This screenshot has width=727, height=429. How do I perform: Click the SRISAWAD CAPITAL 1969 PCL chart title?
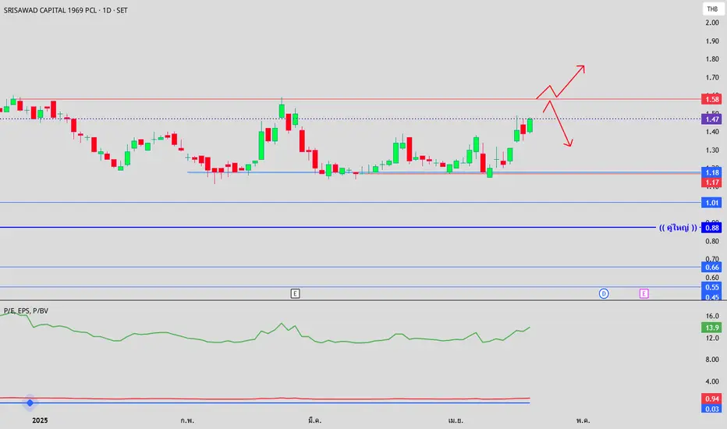[66, 10]
